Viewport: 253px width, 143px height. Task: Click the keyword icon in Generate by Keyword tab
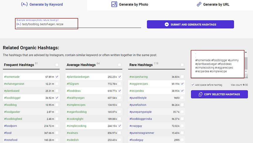point(24,4)
